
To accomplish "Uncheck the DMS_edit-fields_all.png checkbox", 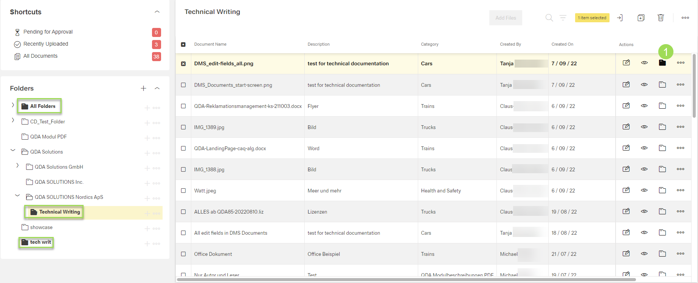I will click(x=183, y=64).
